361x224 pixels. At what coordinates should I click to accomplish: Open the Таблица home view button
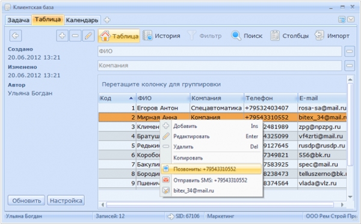119,35
